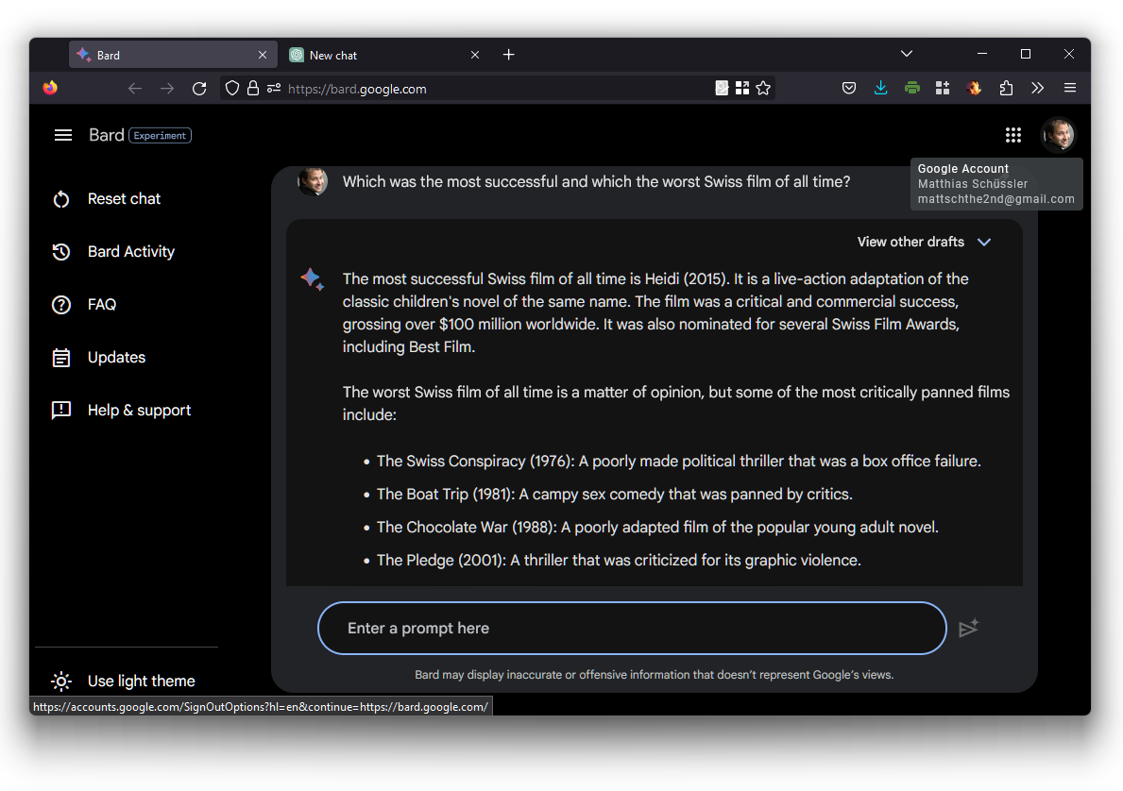This screenshot has height=791, width=1123.
Task: Open the Firefox application menu
Action: point(1070,88)
